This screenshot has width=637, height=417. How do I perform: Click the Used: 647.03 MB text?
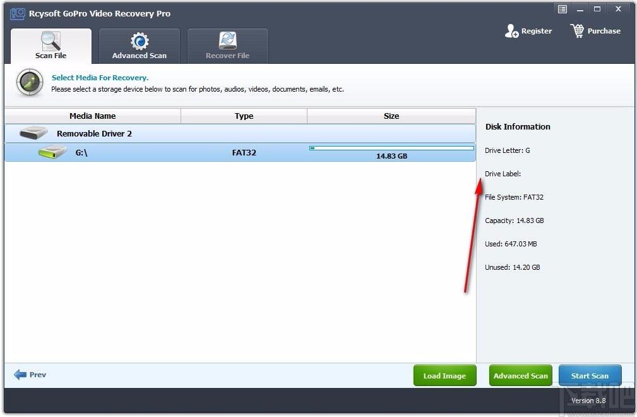[511, 244]
